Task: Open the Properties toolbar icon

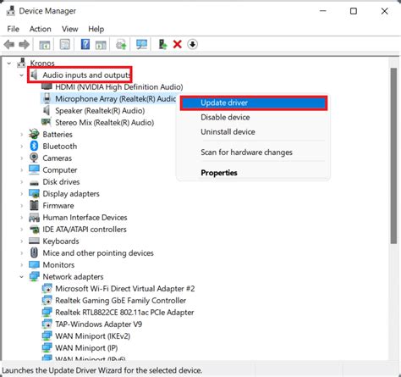Action: pyautogui.click(x=65, y=44)
